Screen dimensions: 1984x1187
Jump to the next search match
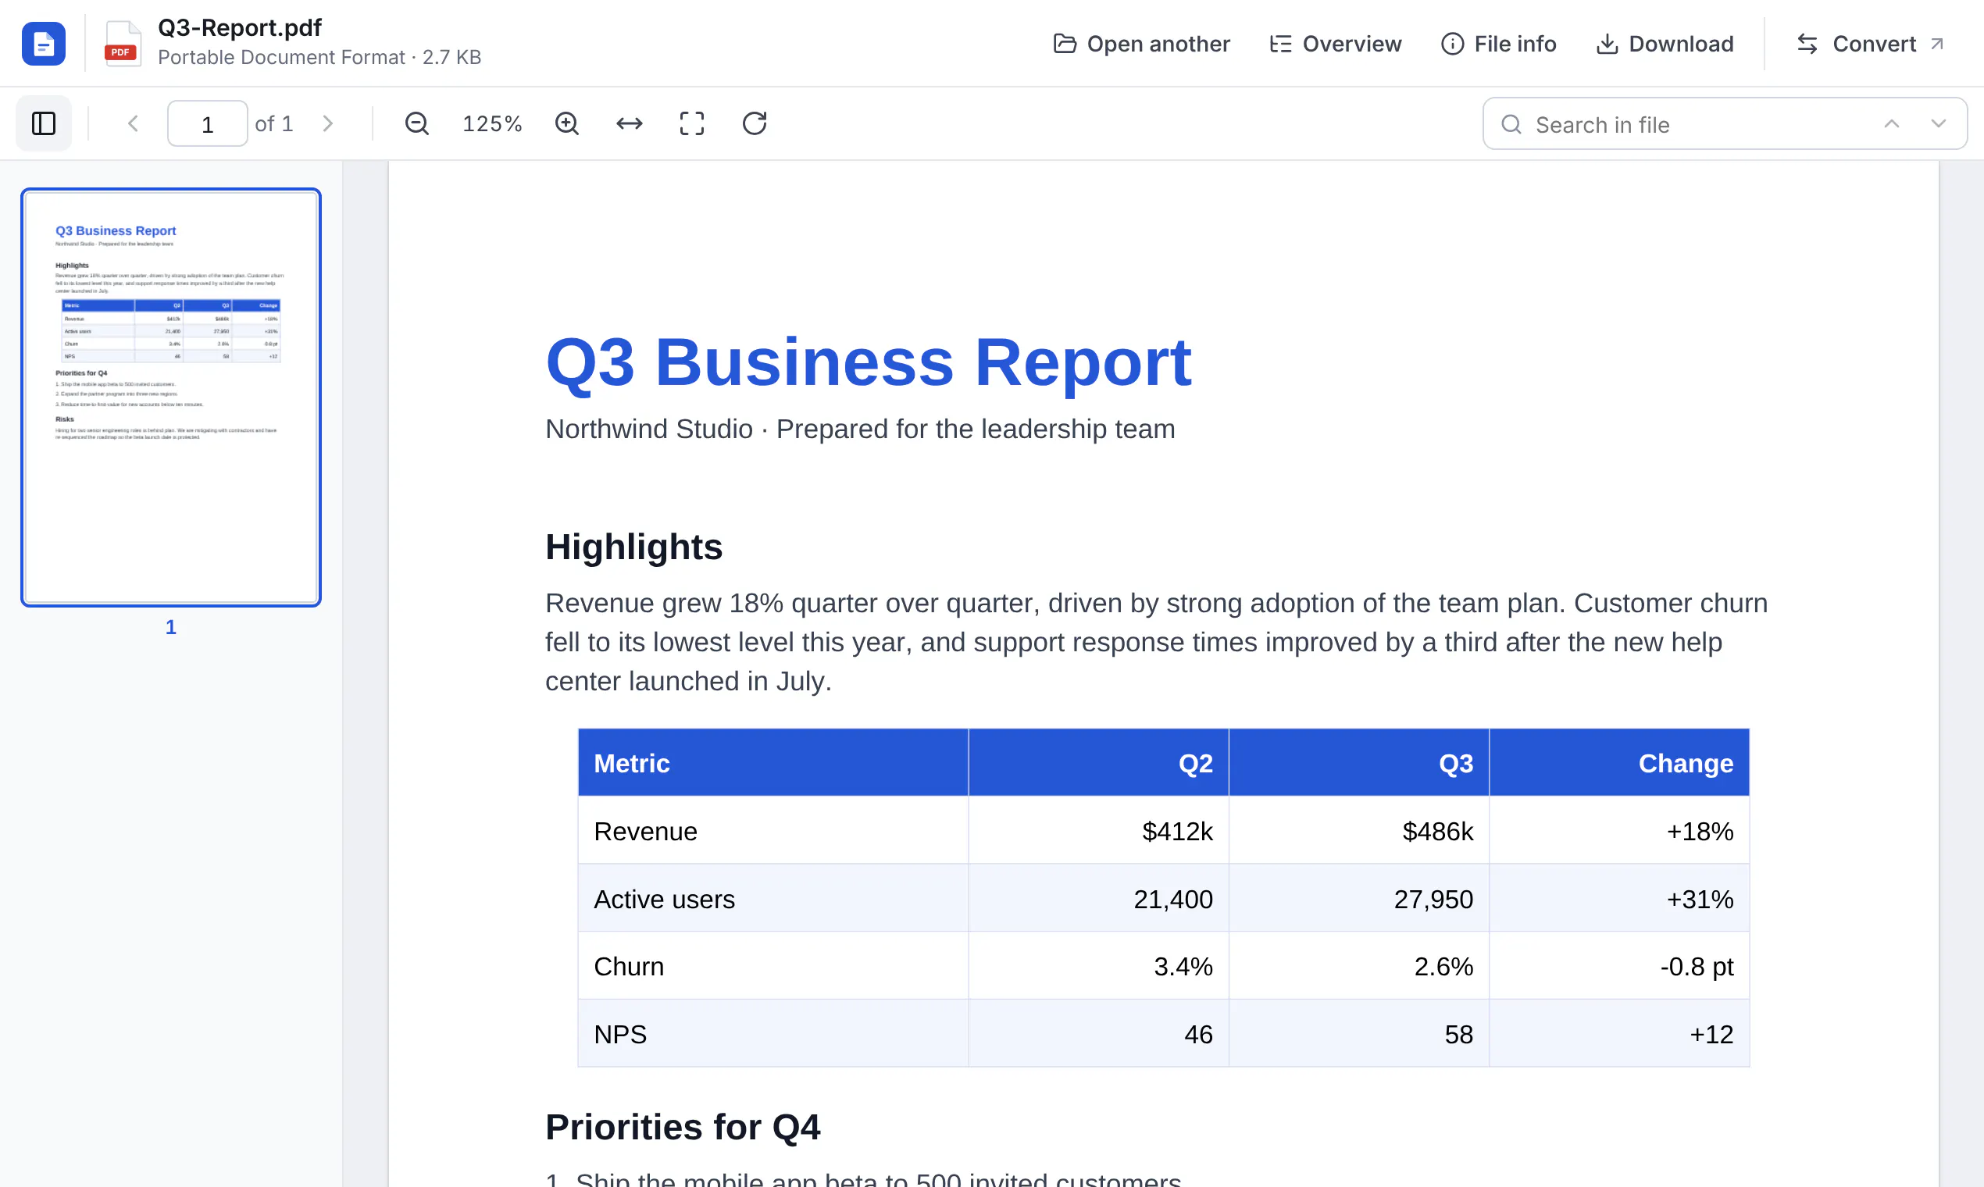click(x=1939, y=123)
